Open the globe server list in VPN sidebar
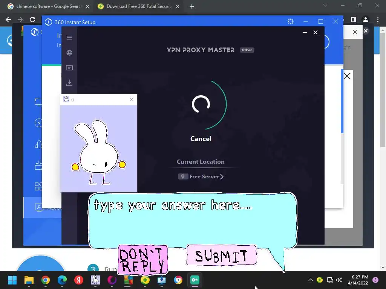Viewport: 386px width, 289px height. click(x=69, y=53)
